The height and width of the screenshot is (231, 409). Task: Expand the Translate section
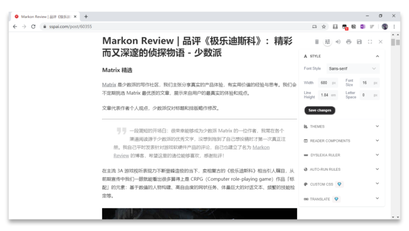(x=378, y=198)
